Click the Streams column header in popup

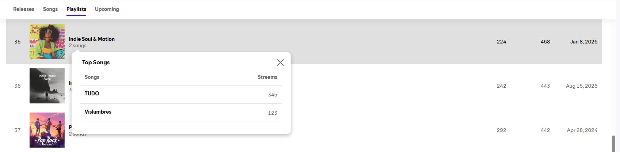pyautogui.click(x=267, y=77)
